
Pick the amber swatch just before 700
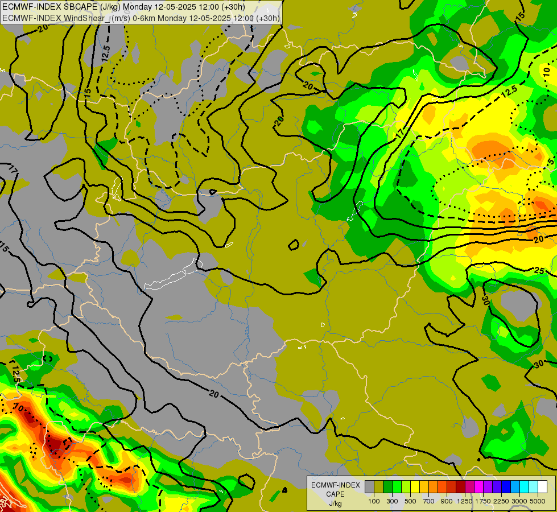(424, 486)
